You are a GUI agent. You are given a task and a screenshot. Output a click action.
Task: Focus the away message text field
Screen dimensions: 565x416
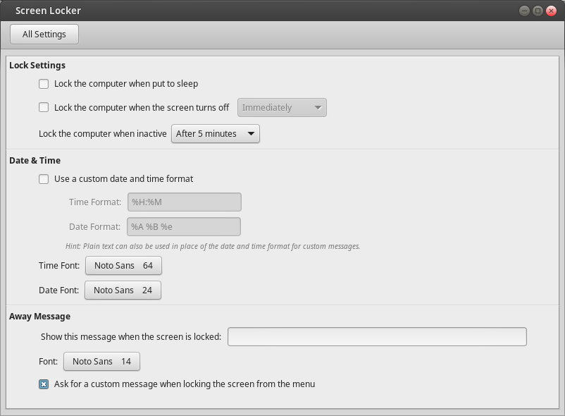tap(377, 337)
